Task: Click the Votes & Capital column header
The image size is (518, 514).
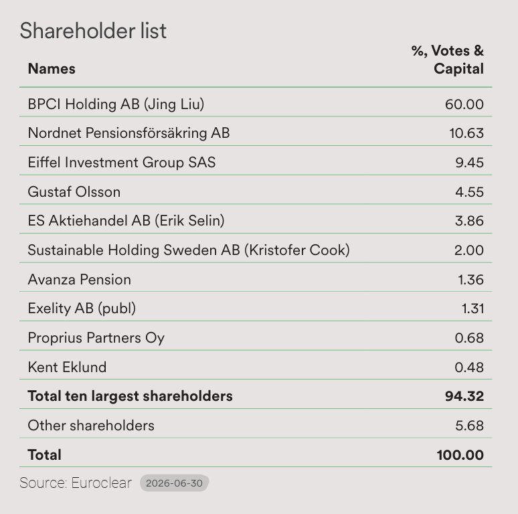Action: click(x=447, y=60)
